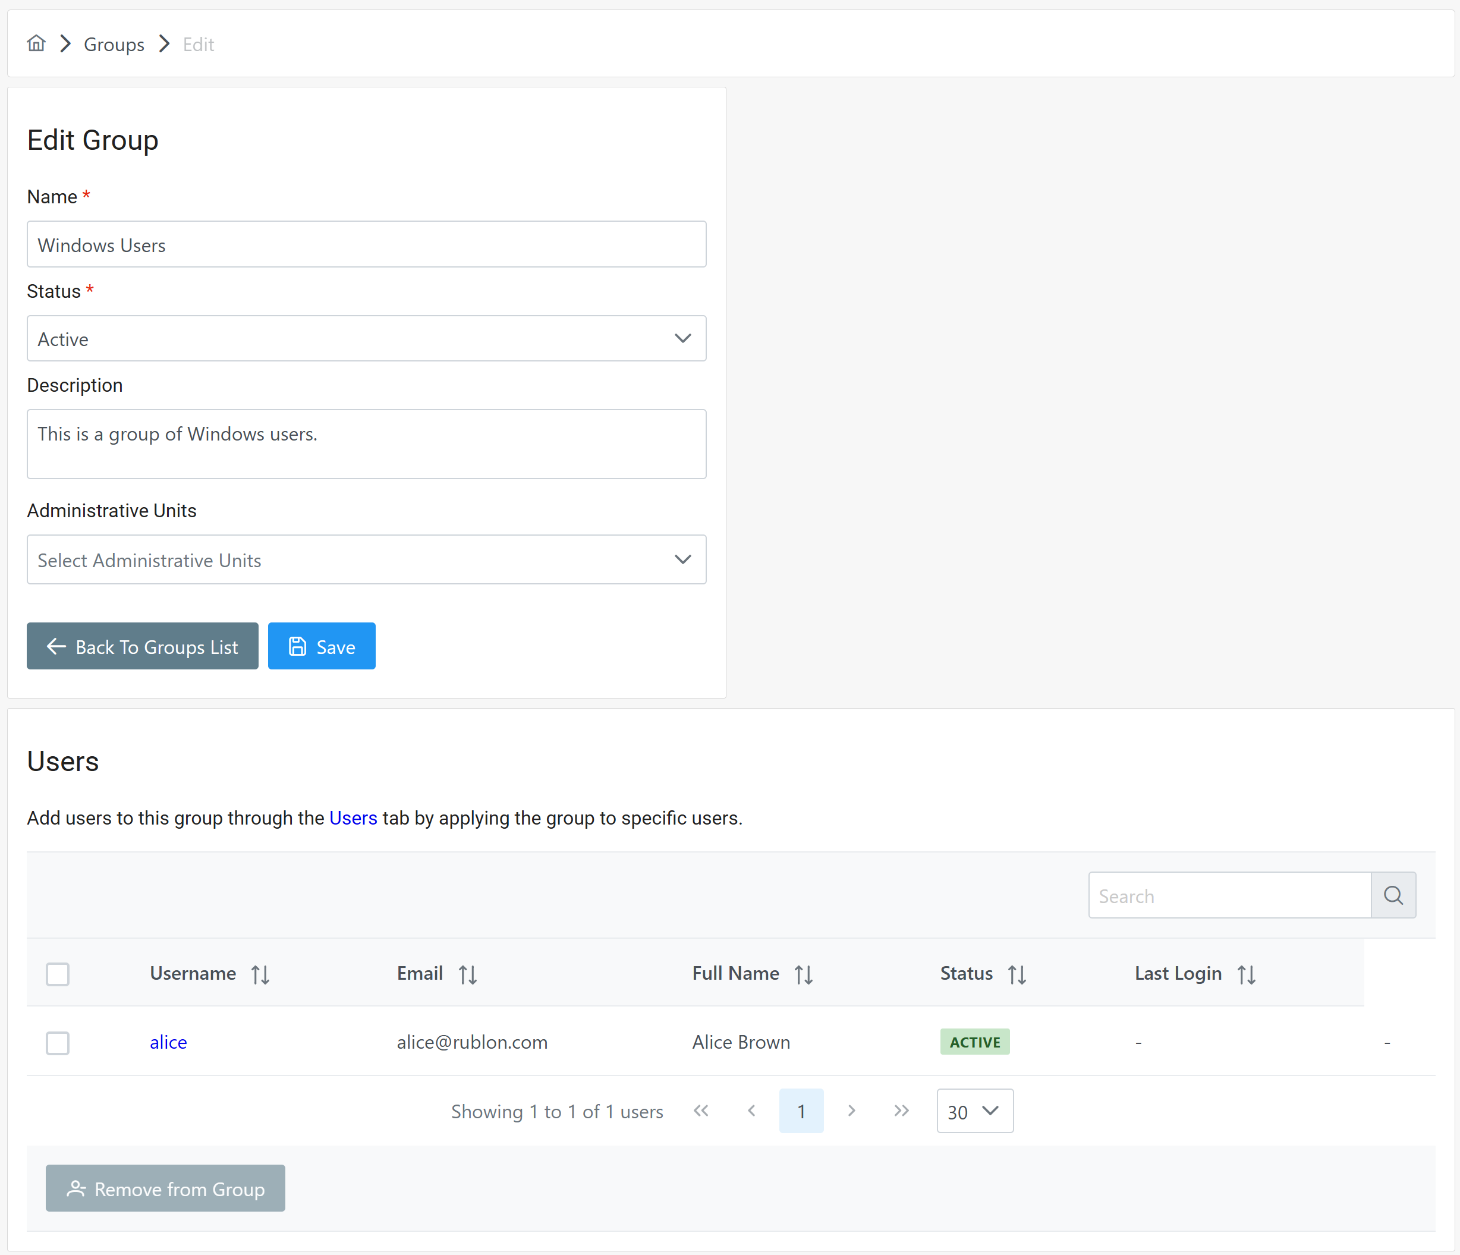
Task: Expand Select Administrative Units dropdown
Action: [x=366, y=559]
